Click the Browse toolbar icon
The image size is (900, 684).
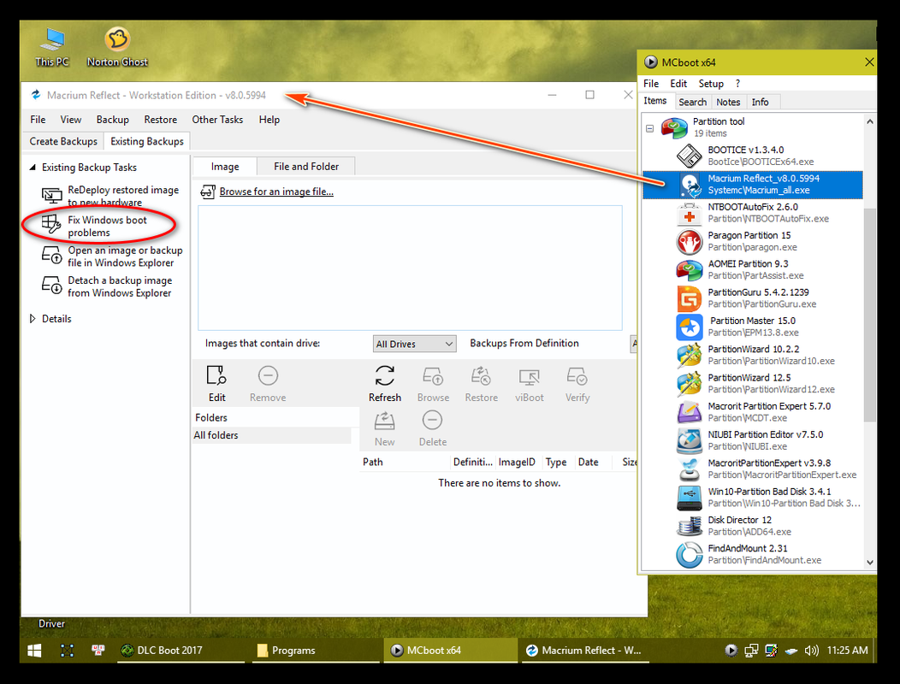tap(433, 383)
